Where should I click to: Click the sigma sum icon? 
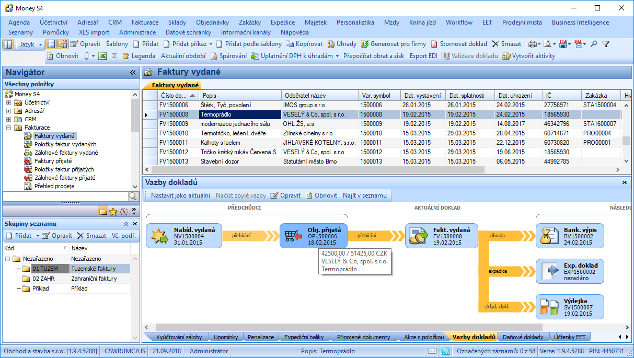[114, 56]
